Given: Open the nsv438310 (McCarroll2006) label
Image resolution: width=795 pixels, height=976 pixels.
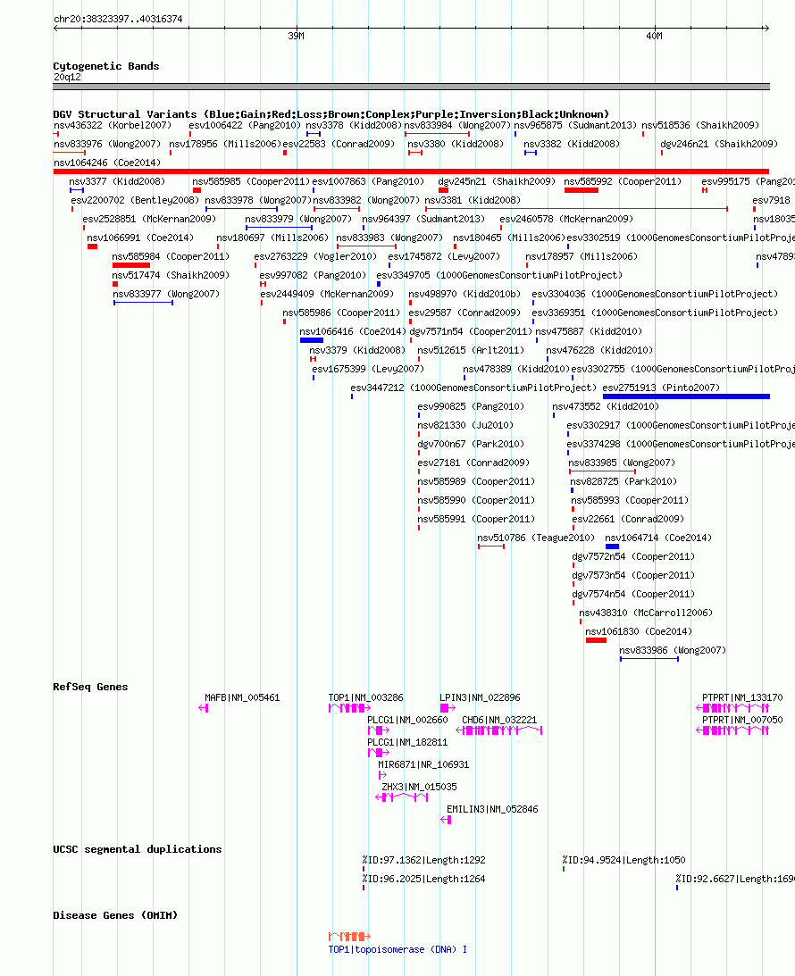Looking at the screenshot, I should tap(646, 613).
